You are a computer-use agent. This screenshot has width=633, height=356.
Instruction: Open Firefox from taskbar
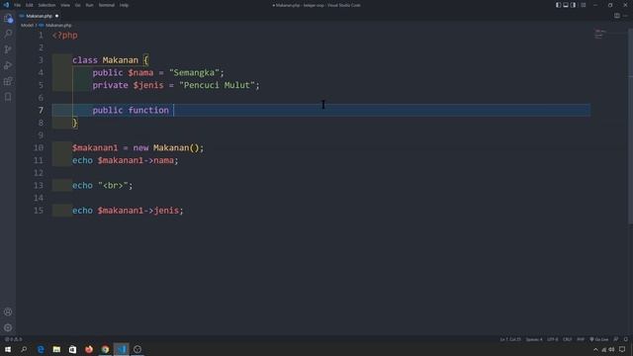(x=89, y=349)
